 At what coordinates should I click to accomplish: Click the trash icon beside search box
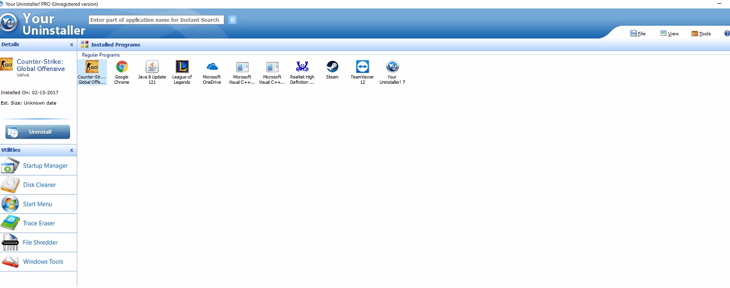(232, 20)
